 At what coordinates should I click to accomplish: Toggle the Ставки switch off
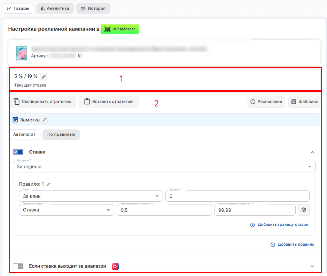[18, 152]
